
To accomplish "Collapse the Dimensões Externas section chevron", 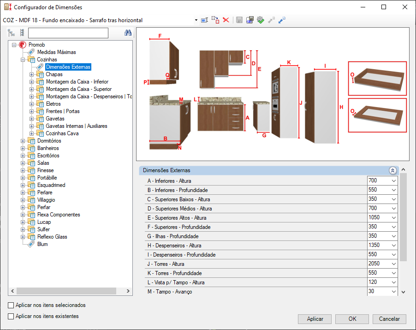I will 392,170.
